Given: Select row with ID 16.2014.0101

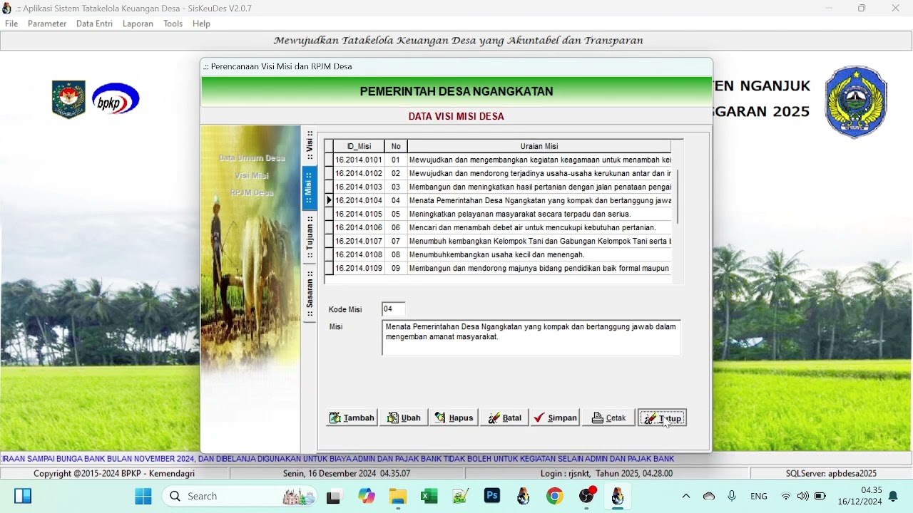Looking at the screenshot, I should pyautogui.click(x=499, y=160).
